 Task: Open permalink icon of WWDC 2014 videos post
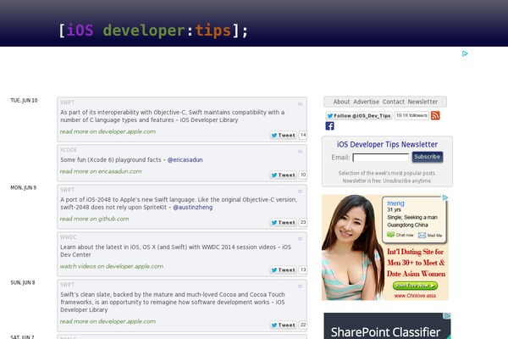click(x=300, y=239)
